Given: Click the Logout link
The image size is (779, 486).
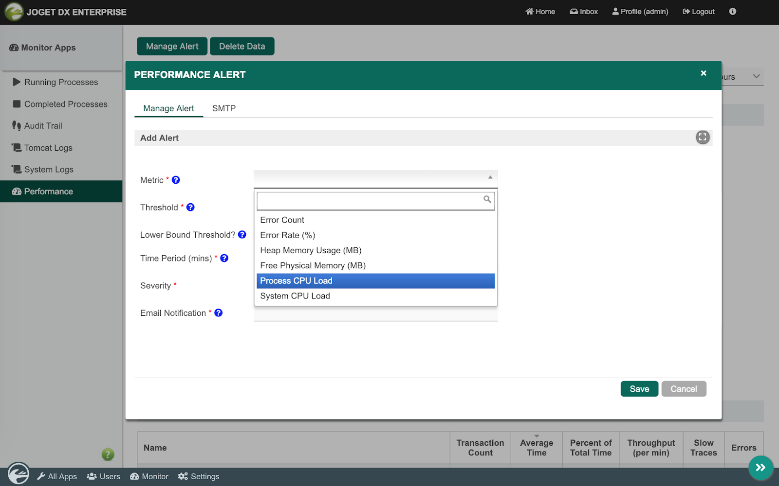Looking at the screenshot, I should pos(699,12).
